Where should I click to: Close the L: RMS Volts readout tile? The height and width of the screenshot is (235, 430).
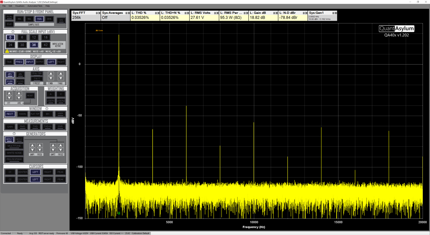(218, 13)
